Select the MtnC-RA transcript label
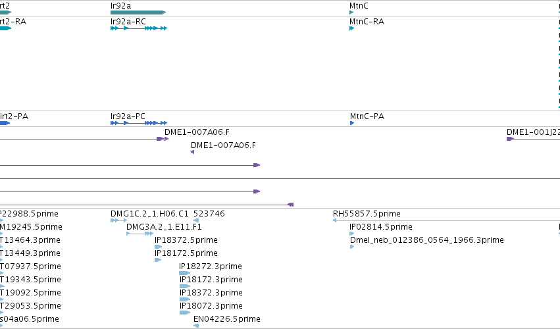 coord(367,22)
